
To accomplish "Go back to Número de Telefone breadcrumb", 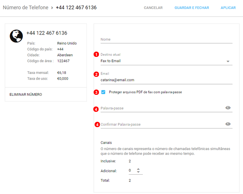I will (25, 7).
